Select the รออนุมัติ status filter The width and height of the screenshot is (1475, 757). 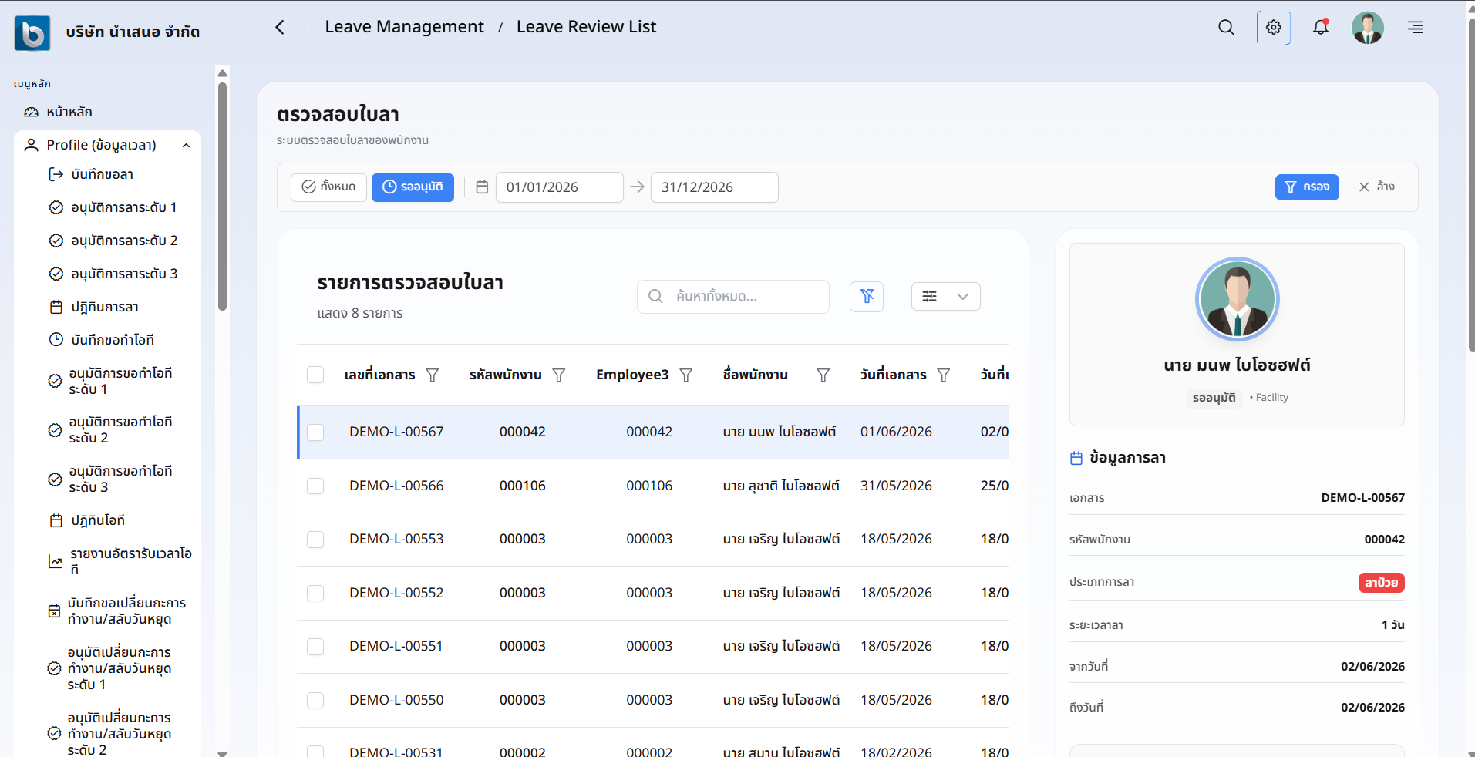413,187
